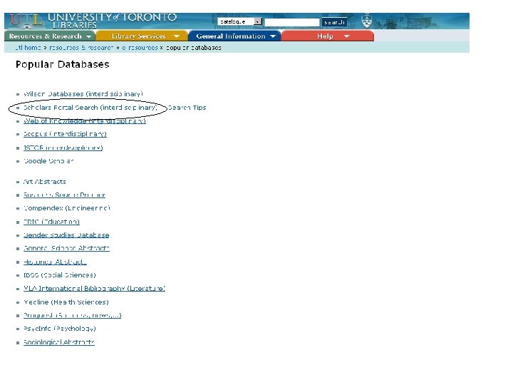Screen dimensions: 513x385
Task: Open the Library Services menu
Action: [x=142, y=36]
